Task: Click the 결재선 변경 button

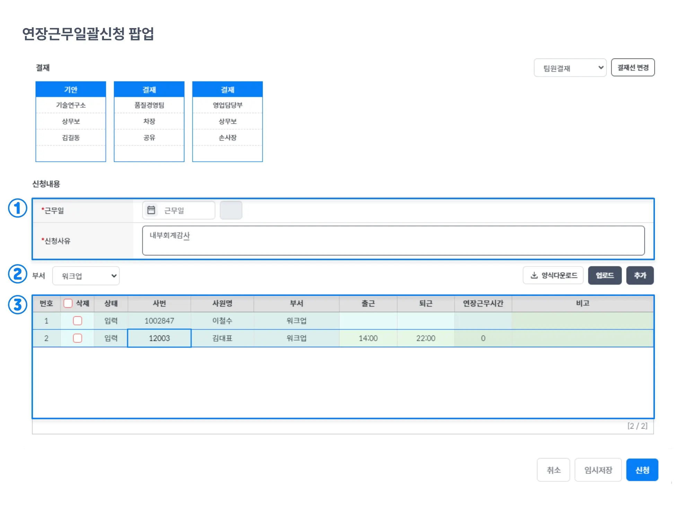Action: tap(632, 68)
